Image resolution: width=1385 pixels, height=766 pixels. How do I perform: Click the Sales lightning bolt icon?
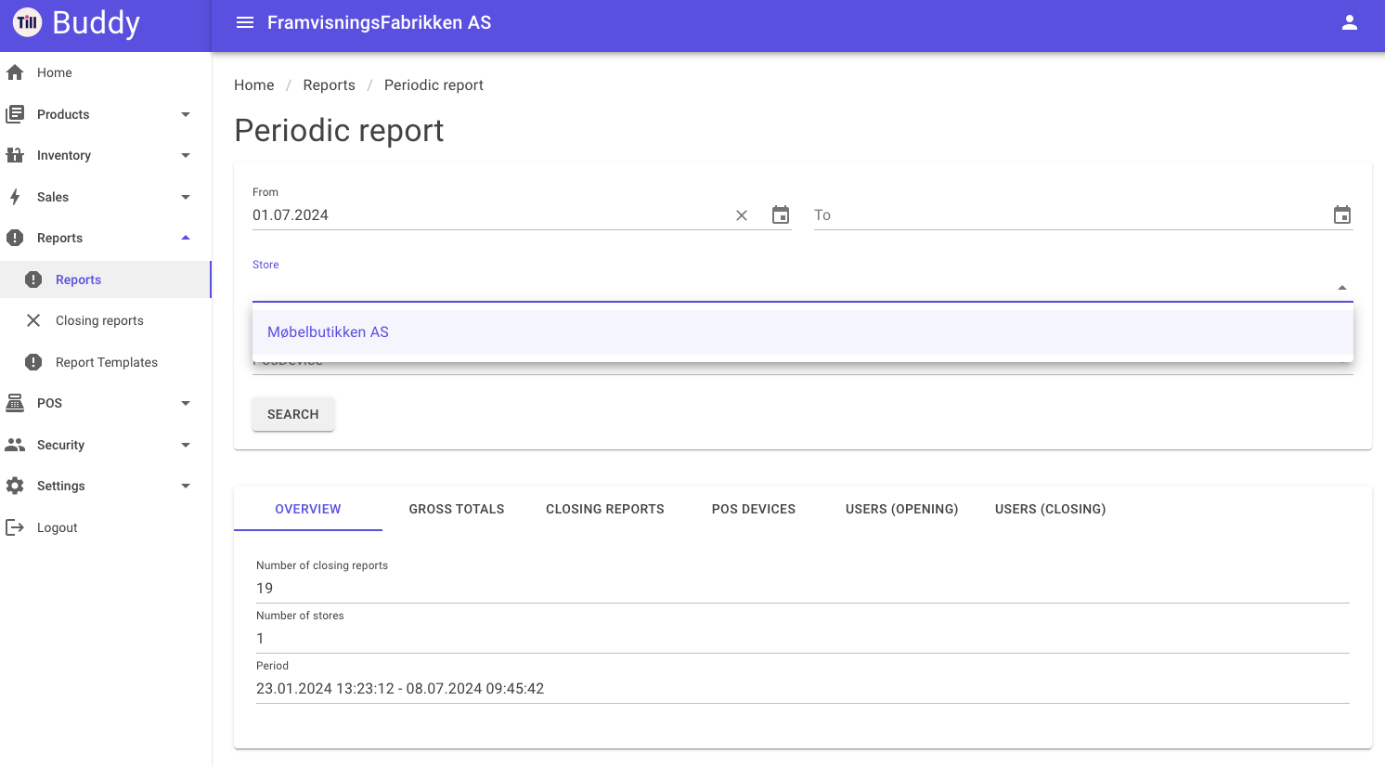pos(15,197)
